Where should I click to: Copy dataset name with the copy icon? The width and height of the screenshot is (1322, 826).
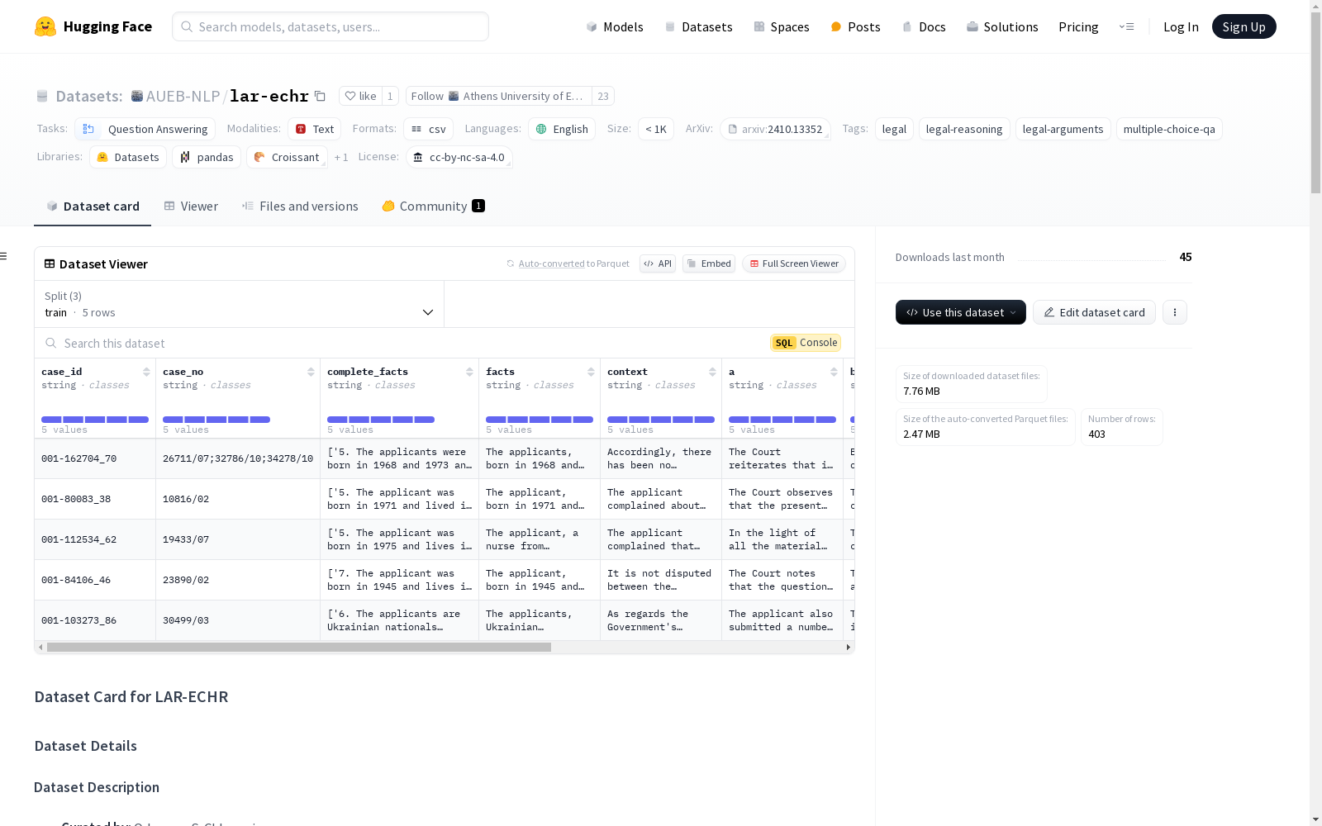(321, 96)
